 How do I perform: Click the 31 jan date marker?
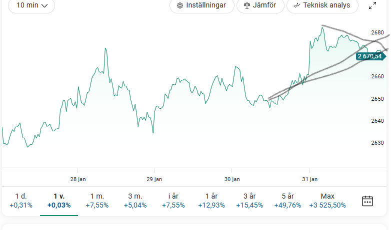(310, 179)
